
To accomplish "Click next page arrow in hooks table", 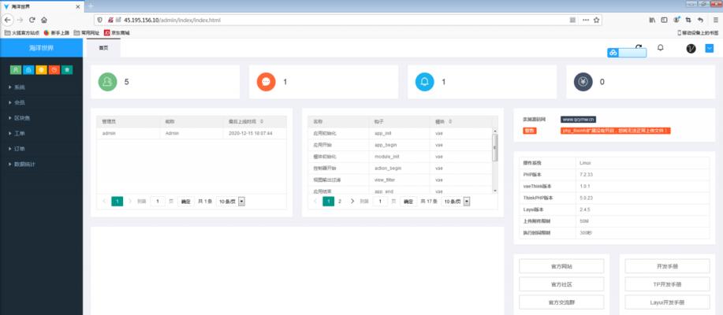I will [x=352, y=202].
